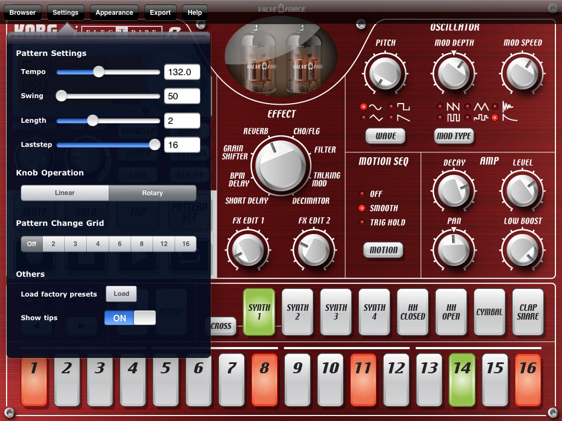The width and height of the screenshot is (562, 421).
Task: Select the HH Closed part
Action: 413,312
